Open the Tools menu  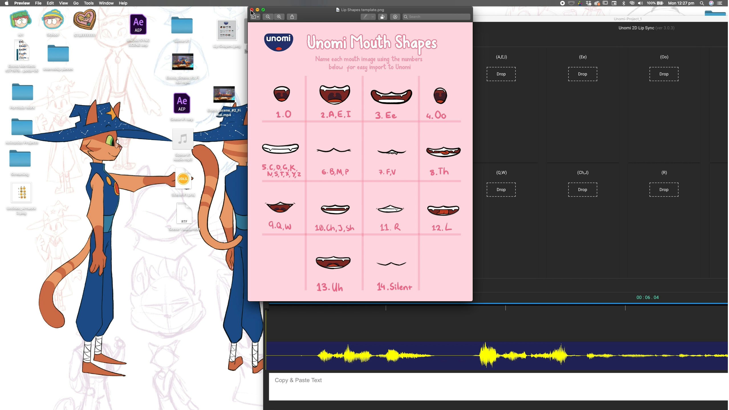88,3
